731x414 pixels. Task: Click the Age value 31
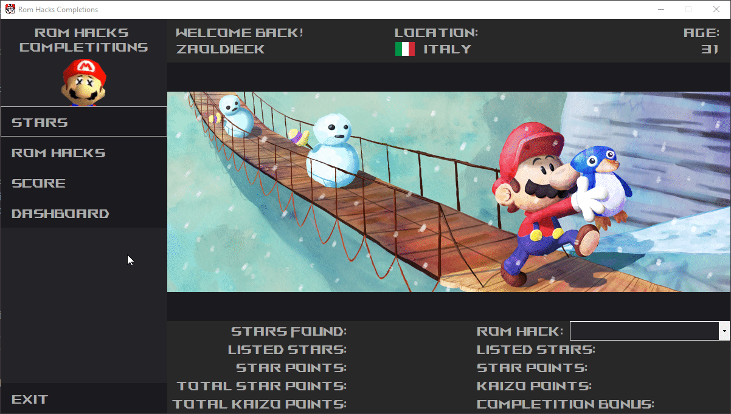point(710,49)
